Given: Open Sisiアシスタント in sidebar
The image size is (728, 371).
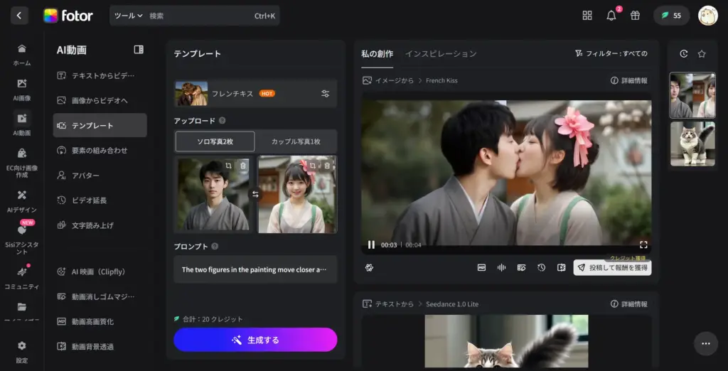Looking at the screenshot, I should [x=22, y=240].
